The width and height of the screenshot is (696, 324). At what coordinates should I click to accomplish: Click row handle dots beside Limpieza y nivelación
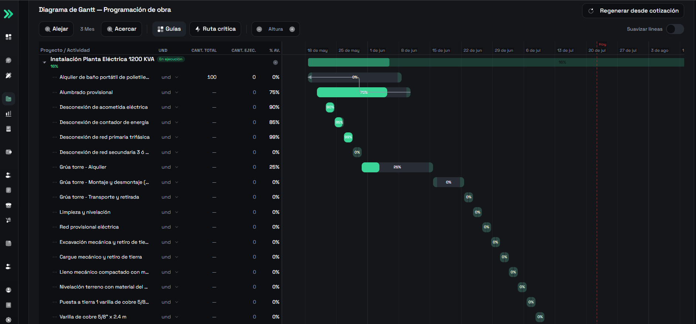point(55,212)
